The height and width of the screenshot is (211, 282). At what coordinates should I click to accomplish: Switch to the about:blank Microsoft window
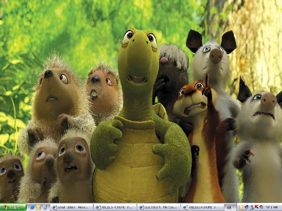click(159, 207)
